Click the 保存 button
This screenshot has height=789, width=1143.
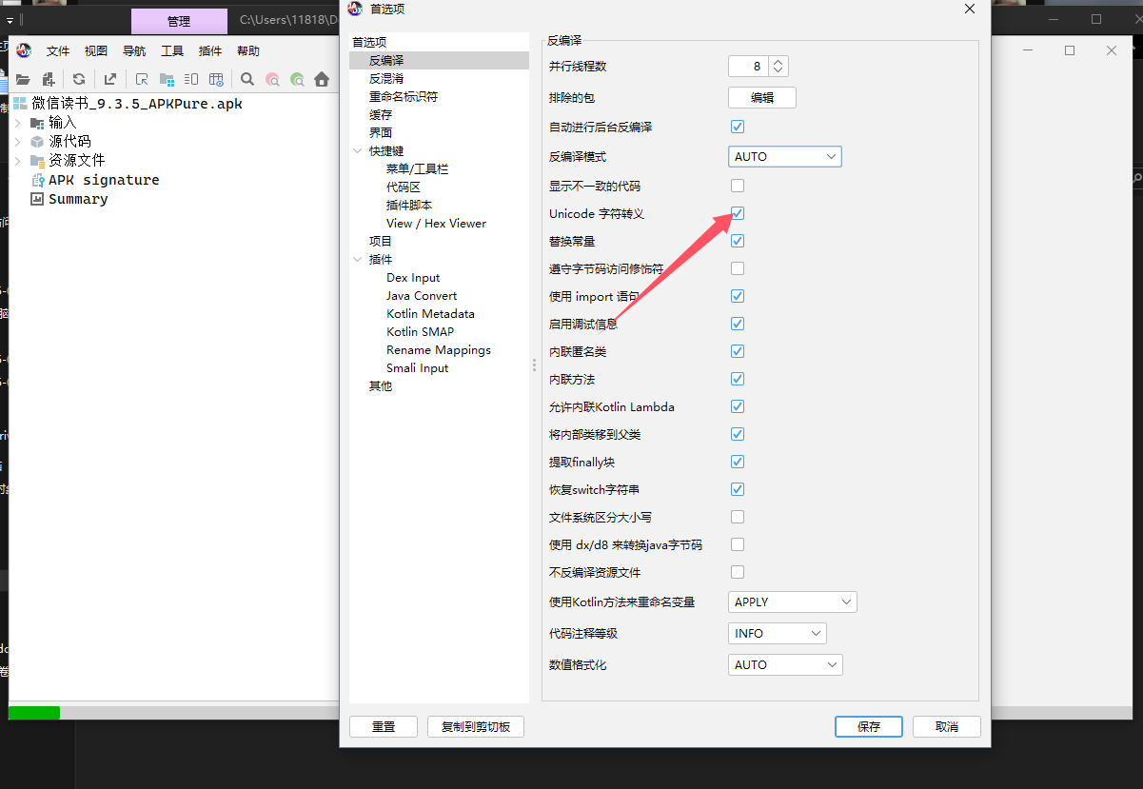[868, 726]
